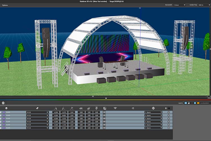The width and height of the screenshot is (211, 141).
Task: Open the Bandwidth 1 Octave dropdown
Action: pyautogui.click(x=179, y=5)
